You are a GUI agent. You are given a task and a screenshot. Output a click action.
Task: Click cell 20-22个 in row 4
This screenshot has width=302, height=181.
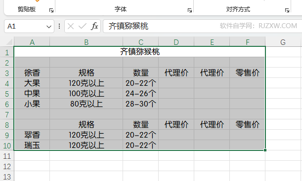tap(140, 83)
